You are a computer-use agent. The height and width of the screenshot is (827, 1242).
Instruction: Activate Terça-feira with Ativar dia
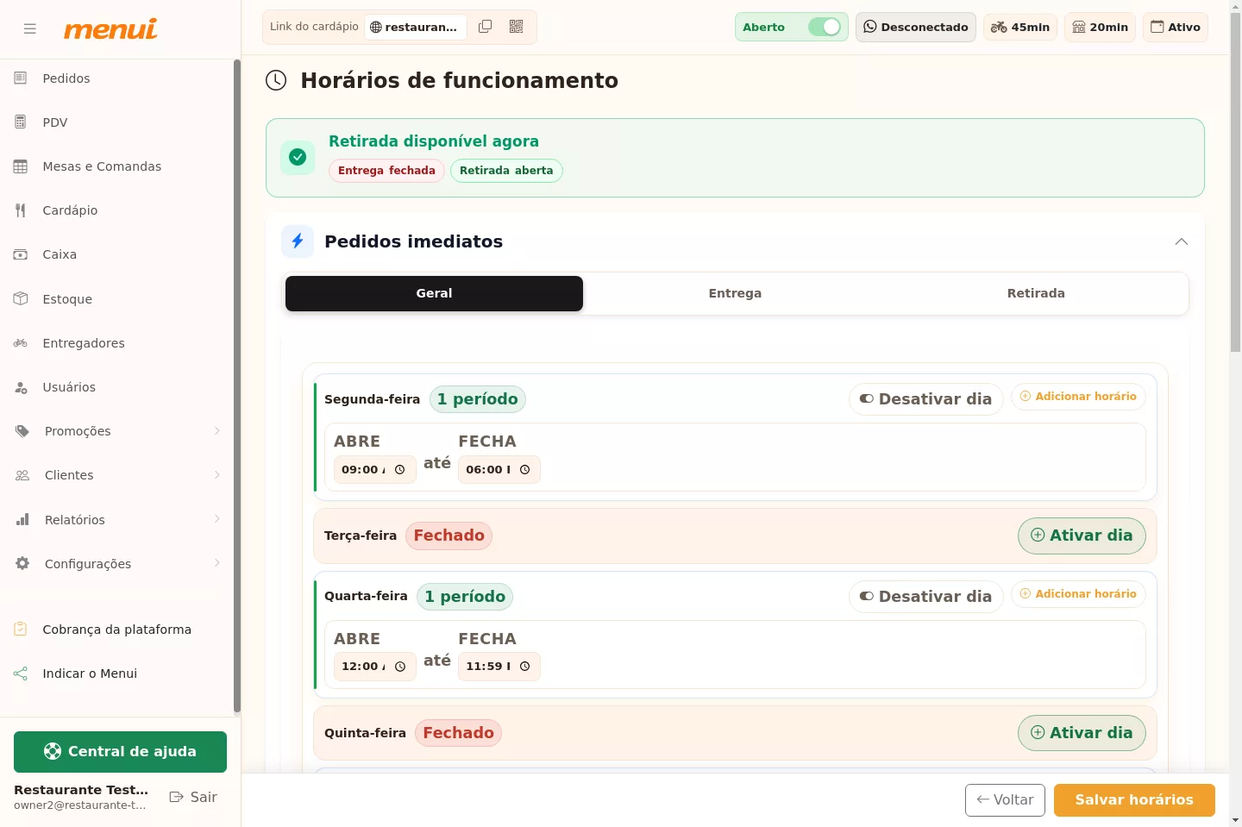click(x=1082, y=536)
